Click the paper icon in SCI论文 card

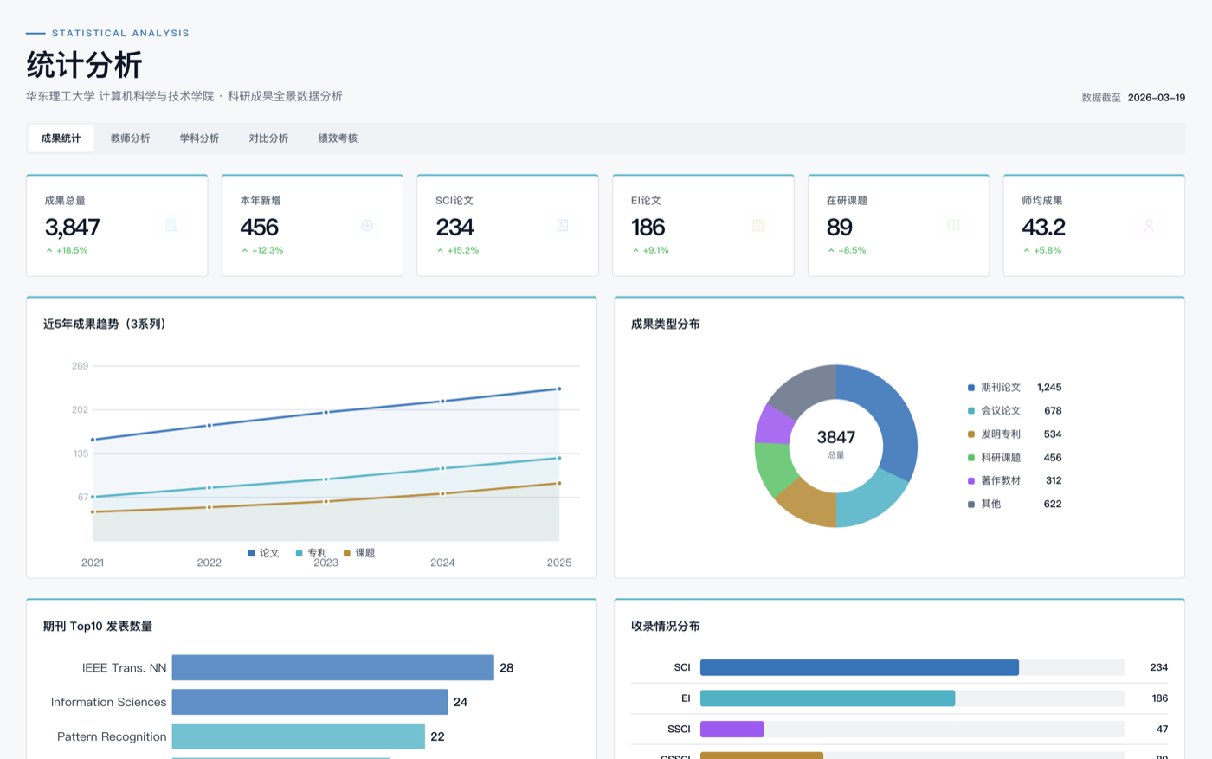pos(563,226)
